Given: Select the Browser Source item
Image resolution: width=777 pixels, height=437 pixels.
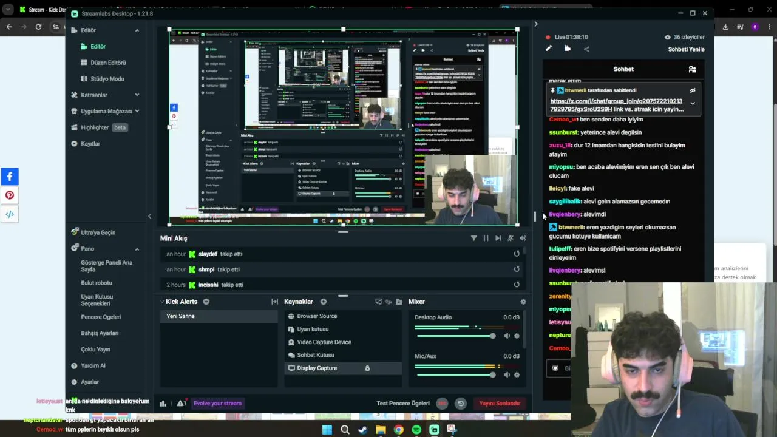Looking at the screenshot, I should tap(343, 316).
